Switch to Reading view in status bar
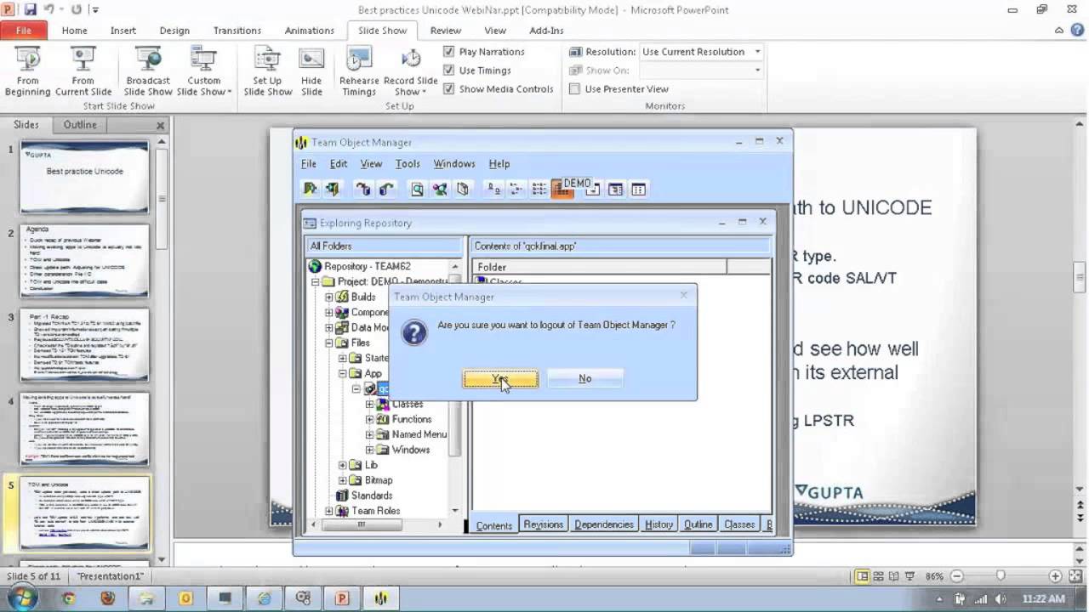 tap(894, 575)
